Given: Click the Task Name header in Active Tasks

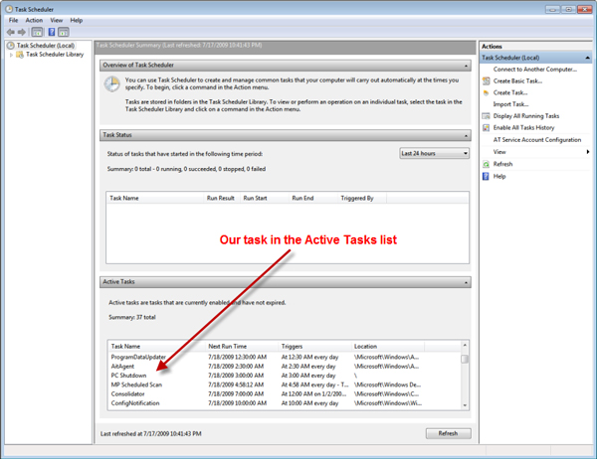Looking at the screenshot, I should pyautogui.click(x=157, y=347).
